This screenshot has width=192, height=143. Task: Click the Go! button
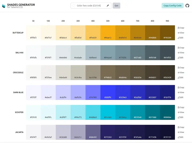(x=116, y=6)
